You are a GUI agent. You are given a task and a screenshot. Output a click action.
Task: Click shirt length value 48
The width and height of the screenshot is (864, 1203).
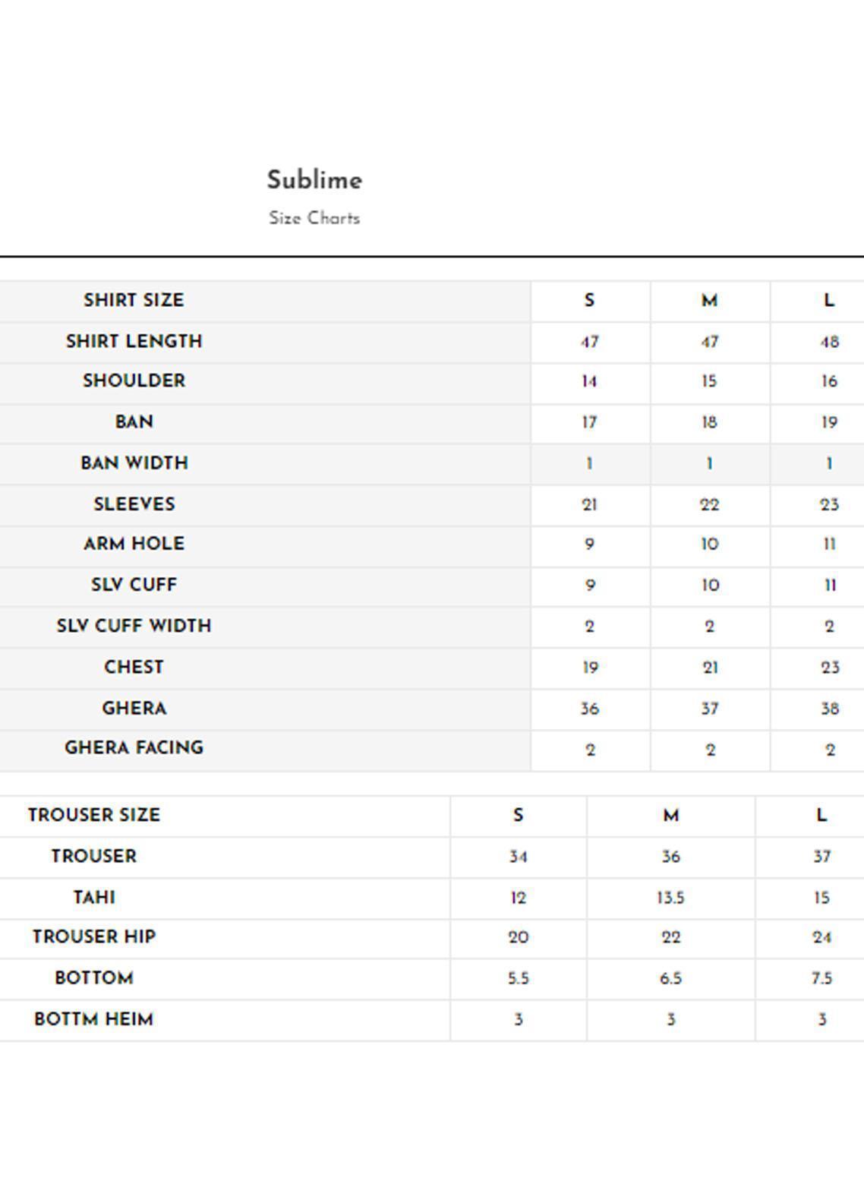pos(829,343)
